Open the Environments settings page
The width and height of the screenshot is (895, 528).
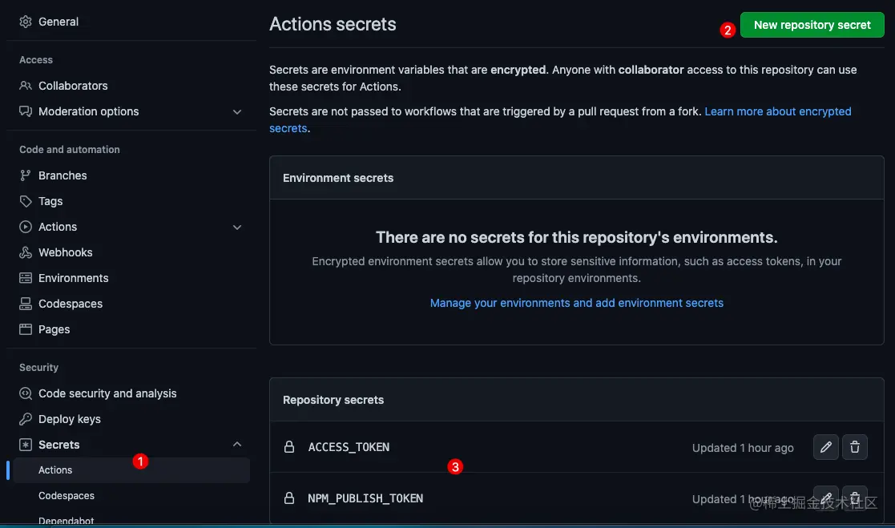click(x=74, y=278)
